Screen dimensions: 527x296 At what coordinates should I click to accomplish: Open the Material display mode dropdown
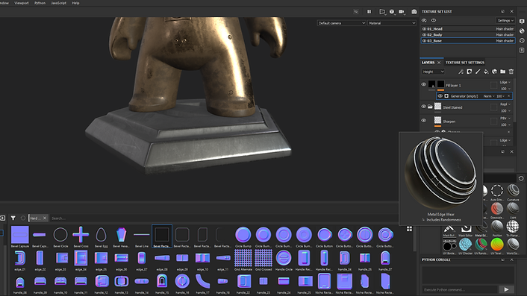point(392,23)
